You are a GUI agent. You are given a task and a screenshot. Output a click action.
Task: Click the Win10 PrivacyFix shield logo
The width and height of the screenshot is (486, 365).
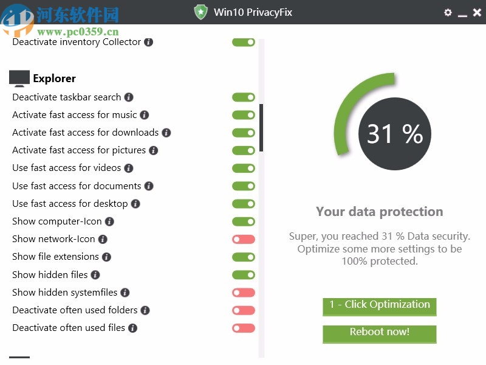pos(200,12)
